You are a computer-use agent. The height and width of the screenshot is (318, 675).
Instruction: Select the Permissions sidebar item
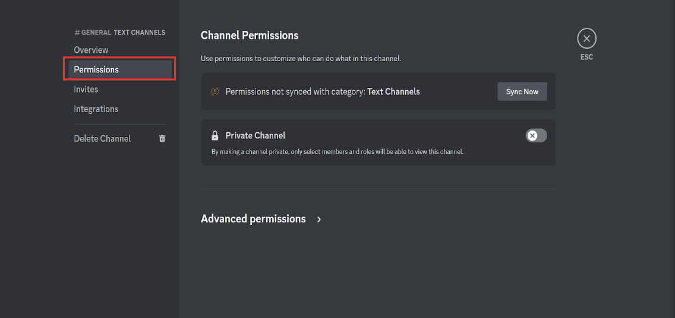[x=96, y=69]
